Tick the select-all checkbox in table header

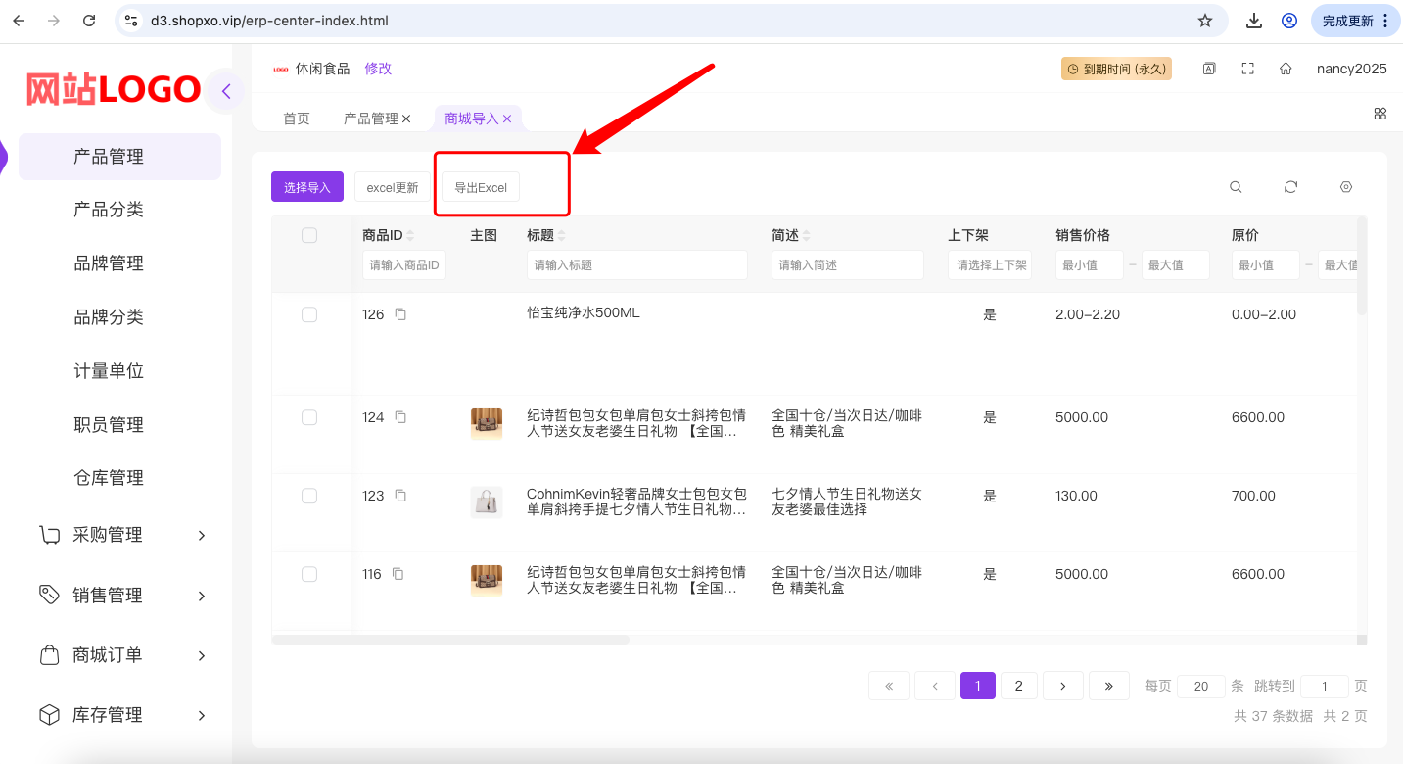pyautogui.click(x=309, y=235)
